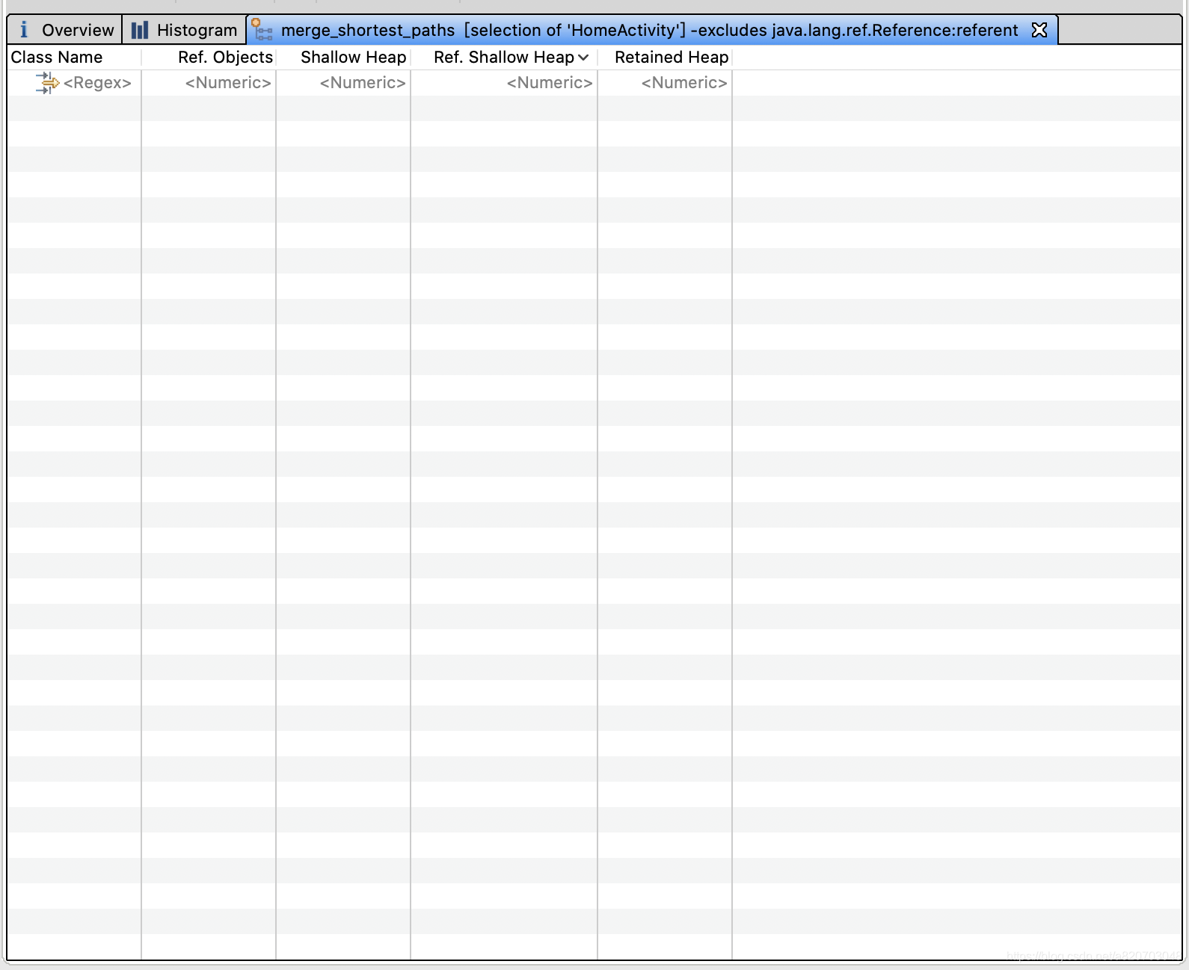Switch to the Overview tab
Viewport: 1189px width, 970px height.
pos(64,30)
